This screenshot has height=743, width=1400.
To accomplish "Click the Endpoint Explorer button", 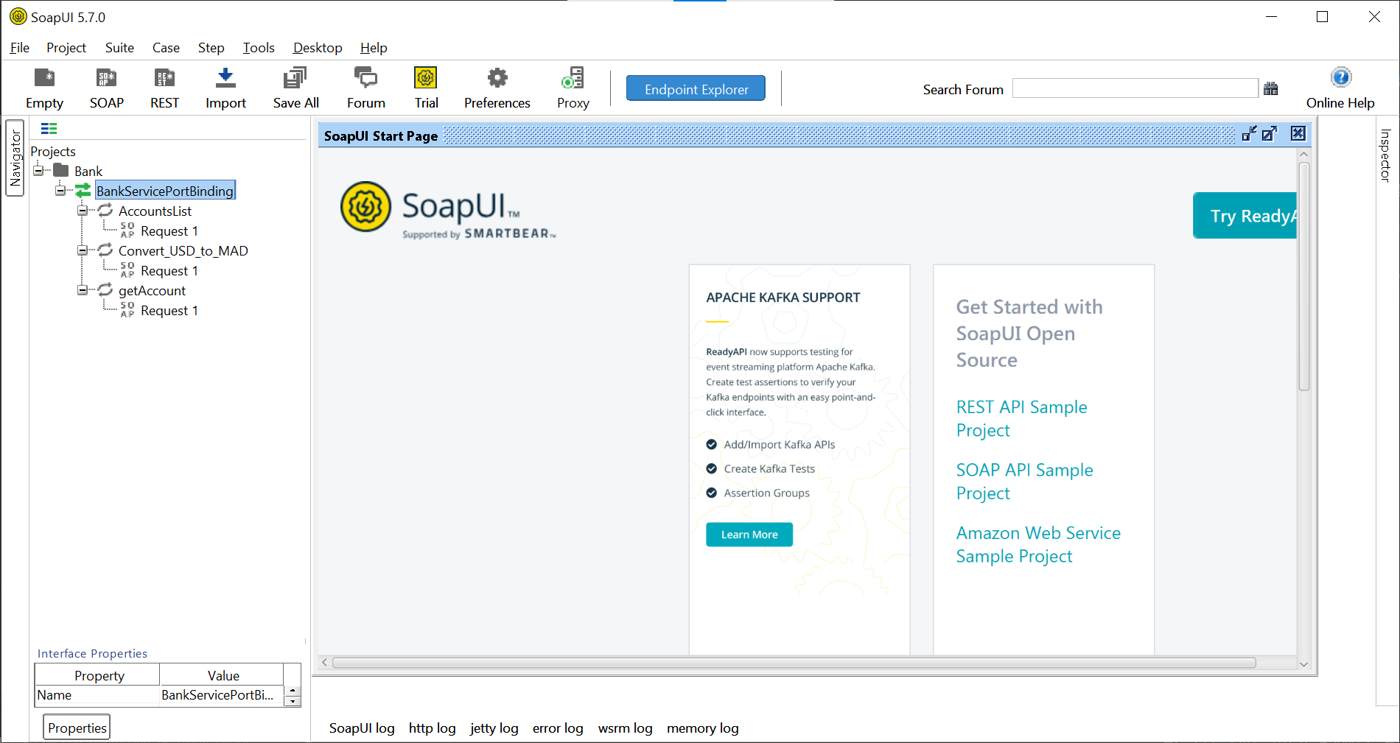I will (x=696, y=88).
